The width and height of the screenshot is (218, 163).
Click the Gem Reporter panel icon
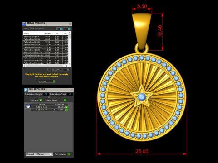25,90
